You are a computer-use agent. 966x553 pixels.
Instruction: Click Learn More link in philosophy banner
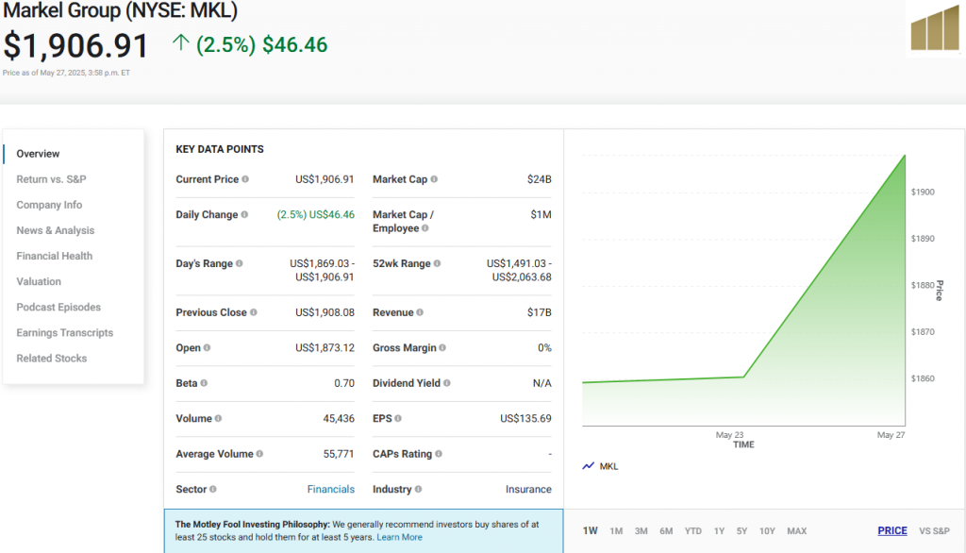pyautogui.click(x=399, y=538)
